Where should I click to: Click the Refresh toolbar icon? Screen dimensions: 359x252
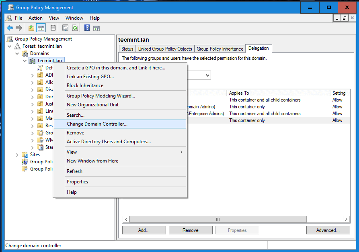(x=75, y=28)
